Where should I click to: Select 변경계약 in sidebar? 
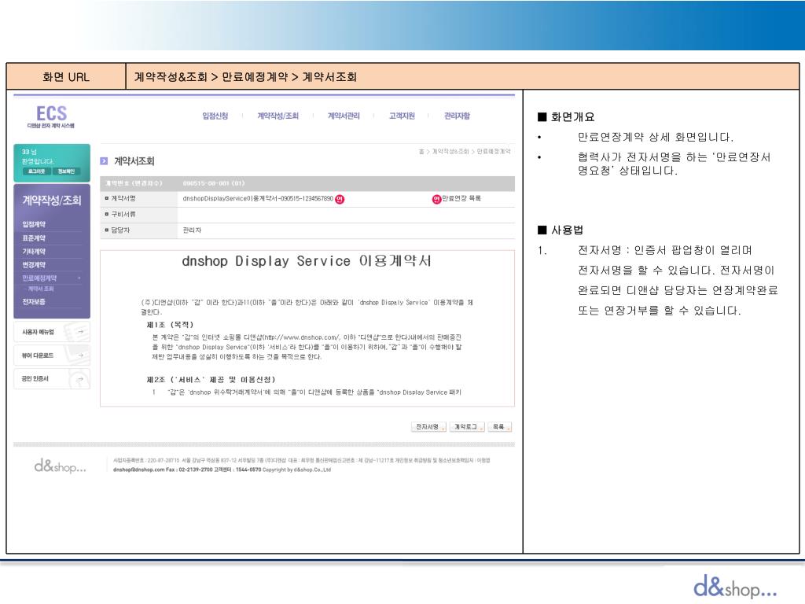34,265
